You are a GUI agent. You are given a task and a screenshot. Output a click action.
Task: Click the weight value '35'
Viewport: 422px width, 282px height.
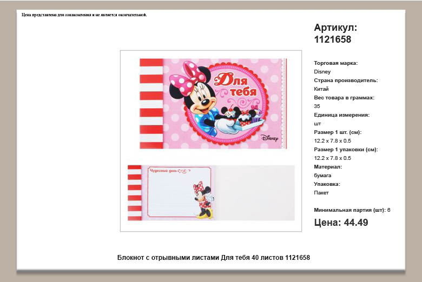pyautogui.click(x=316, y=106)
